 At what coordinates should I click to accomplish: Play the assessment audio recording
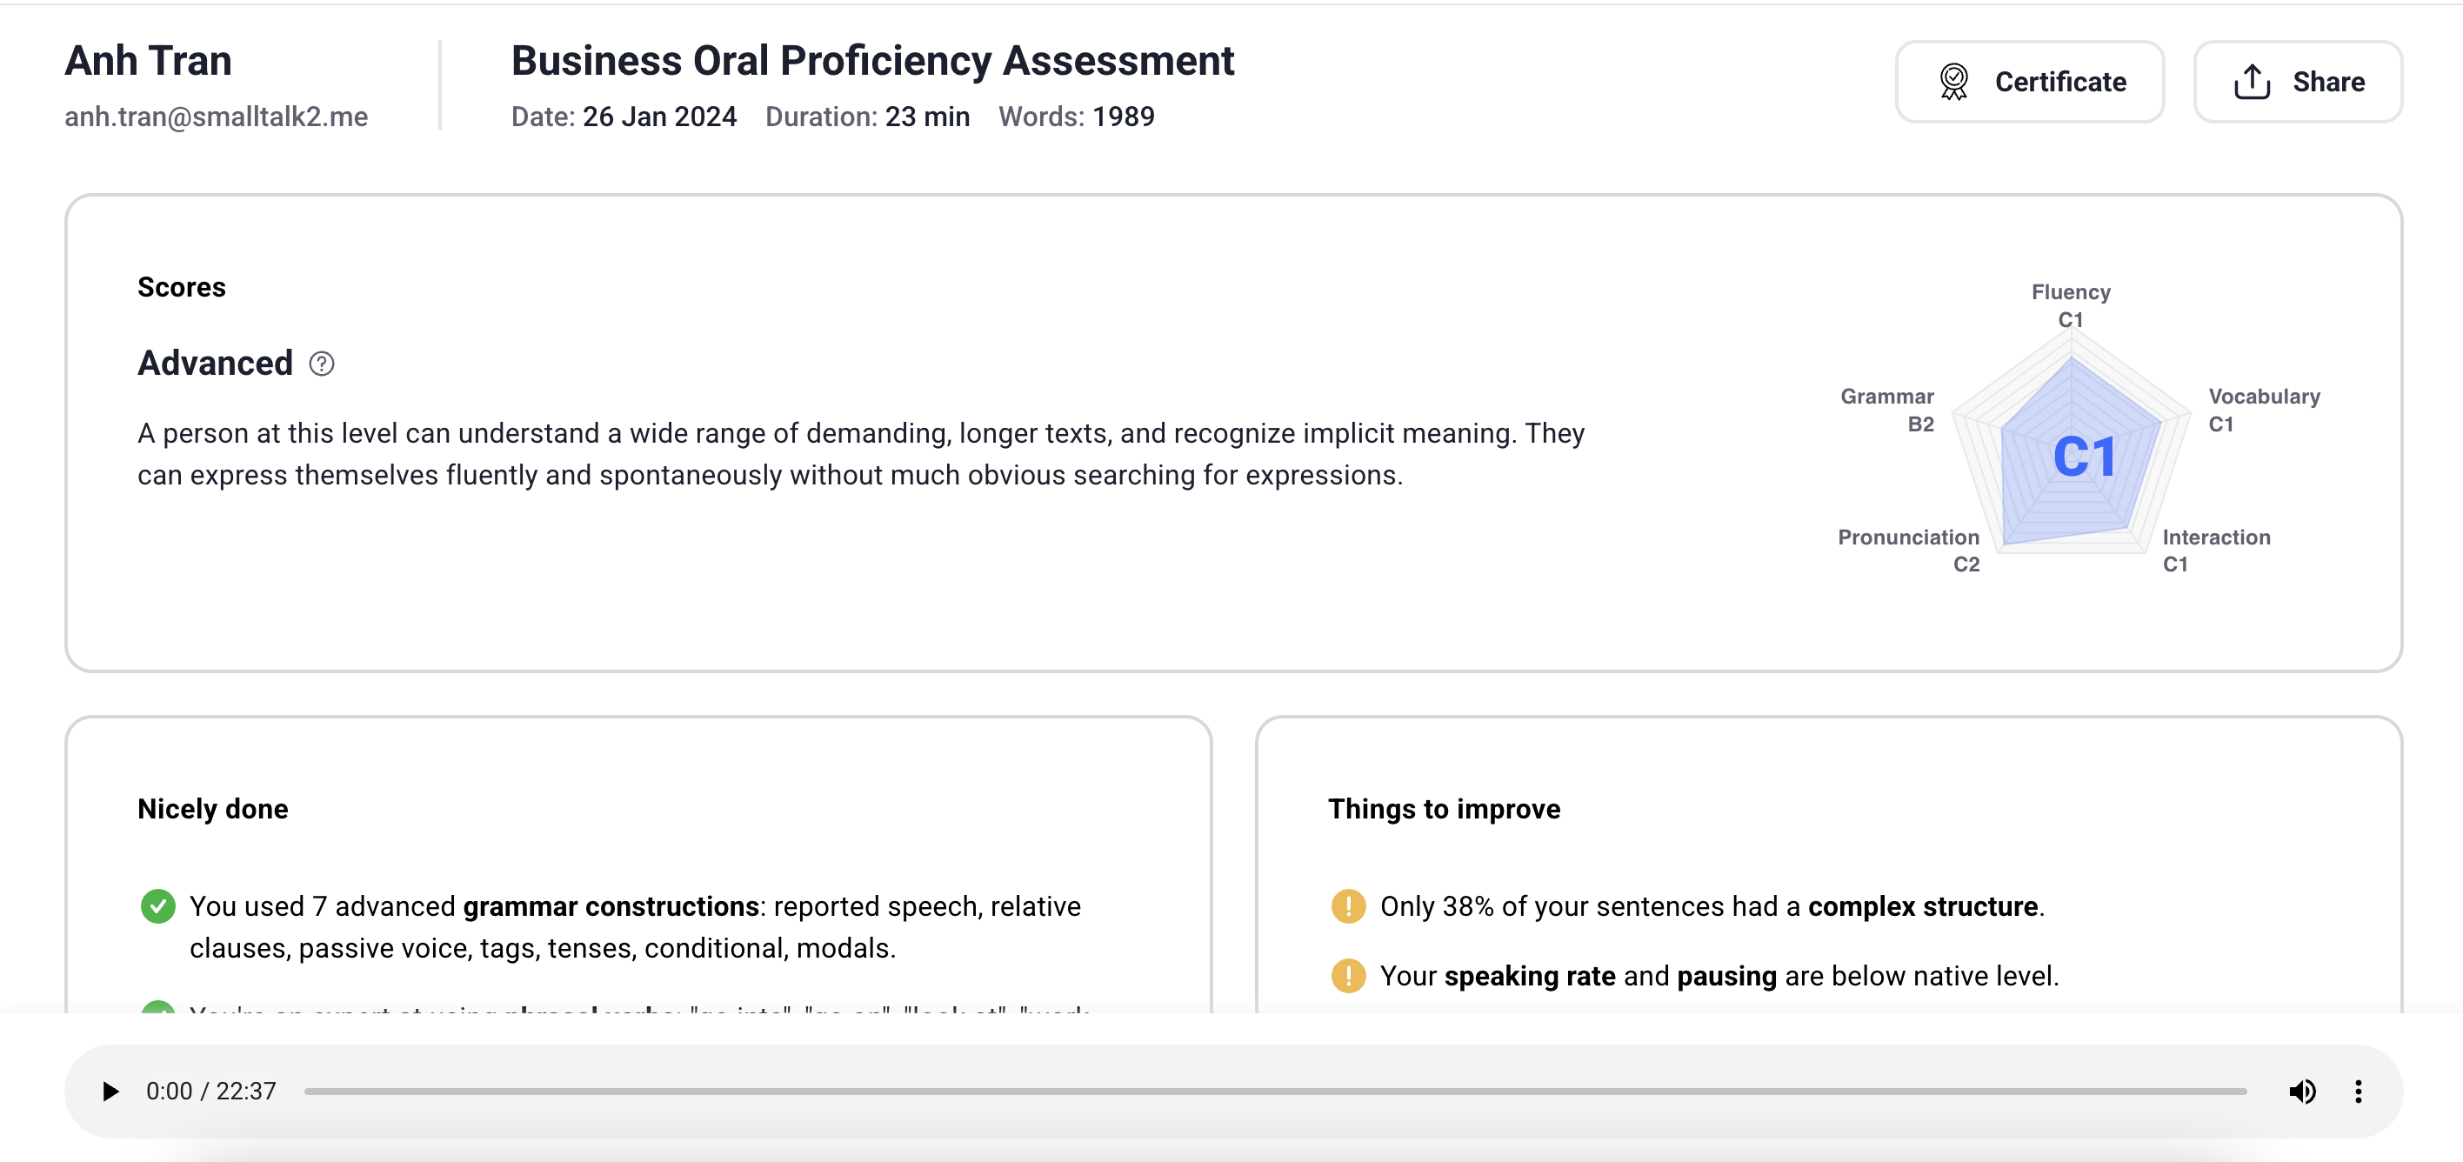[110, 1092]
